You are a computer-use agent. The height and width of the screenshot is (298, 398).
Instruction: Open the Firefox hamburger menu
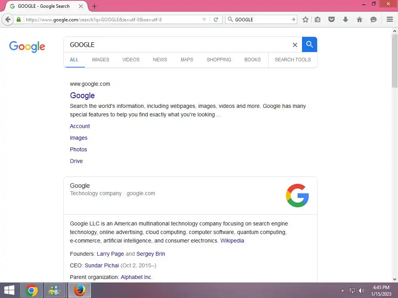390,19
